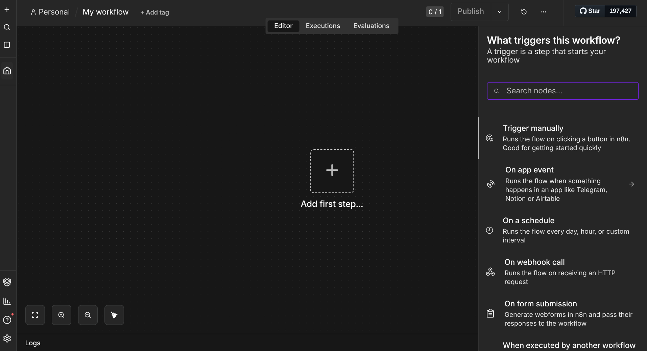Click the form clipboard icon

[x=490, y=313]
